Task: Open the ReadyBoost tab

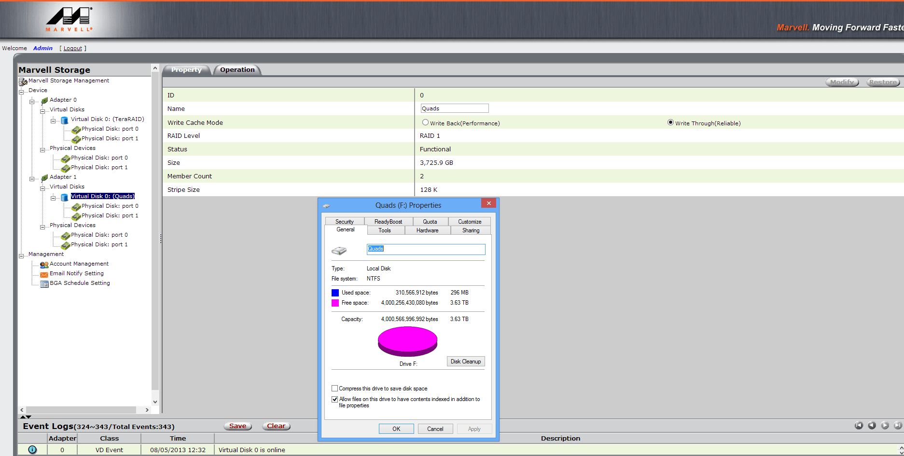Action: (x=388, y=222)
